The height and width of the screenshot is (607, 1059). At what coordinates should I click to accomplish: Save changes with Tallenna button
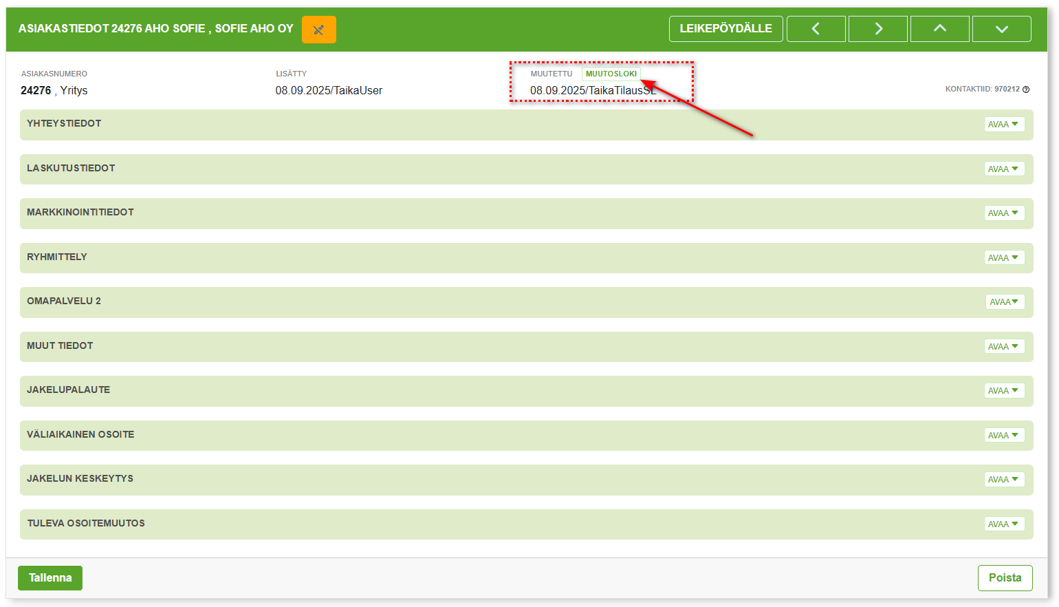coord(50,578)
